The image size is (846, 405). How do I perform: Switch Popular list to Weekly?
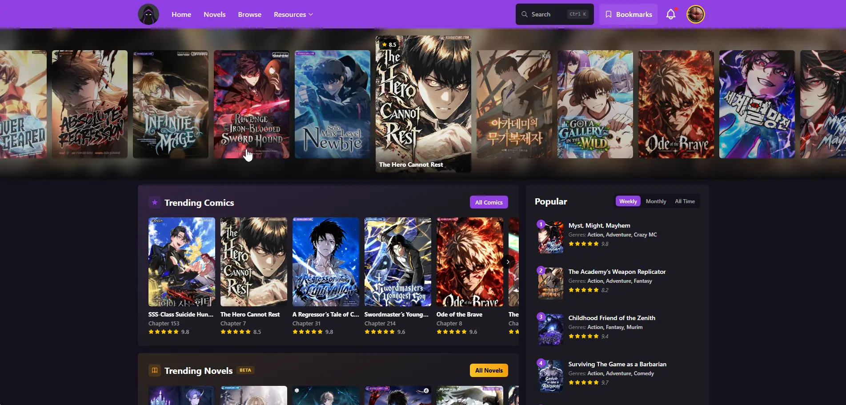click(x=628, y=201)
